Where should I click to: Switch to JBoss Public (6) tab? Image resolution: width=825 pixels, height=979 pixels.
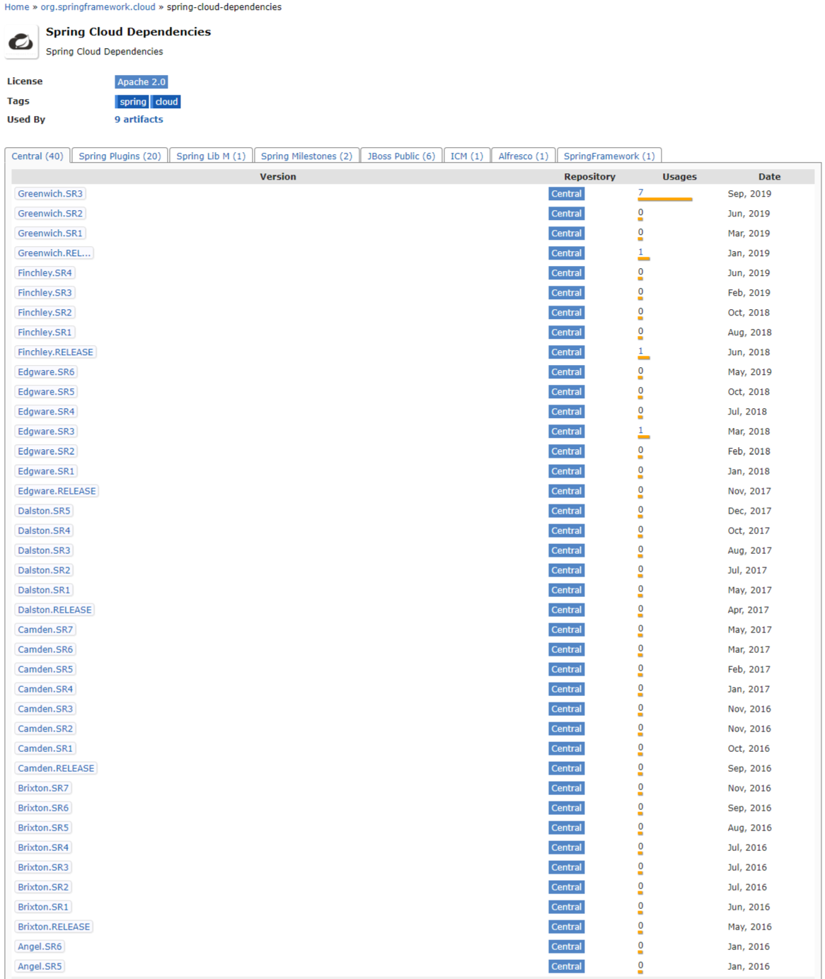click(x=401, y=156)
